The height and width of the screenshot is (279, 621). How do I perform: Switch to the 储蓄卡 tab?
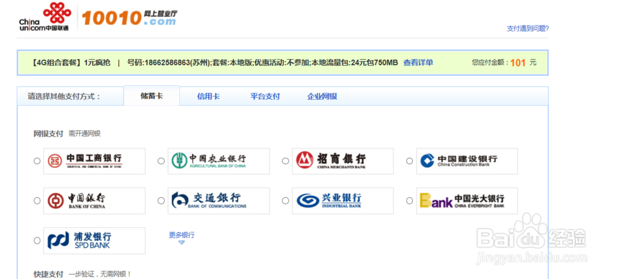[x=152, y=96]
